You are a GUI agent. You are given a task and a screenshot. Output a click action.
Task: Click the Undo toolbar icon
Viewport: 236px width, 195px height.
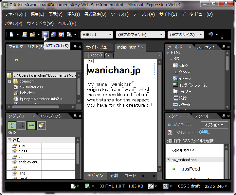[x=211, y=35]
